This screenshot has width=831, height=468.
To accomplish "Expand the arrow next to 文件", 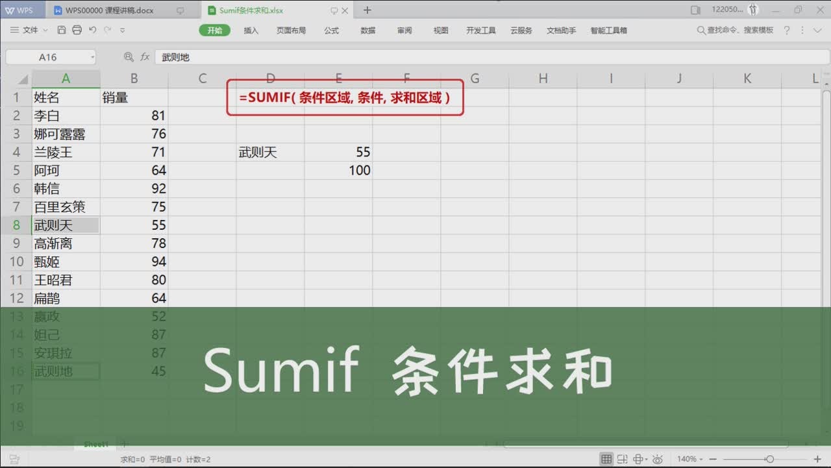I will point(45,31).
